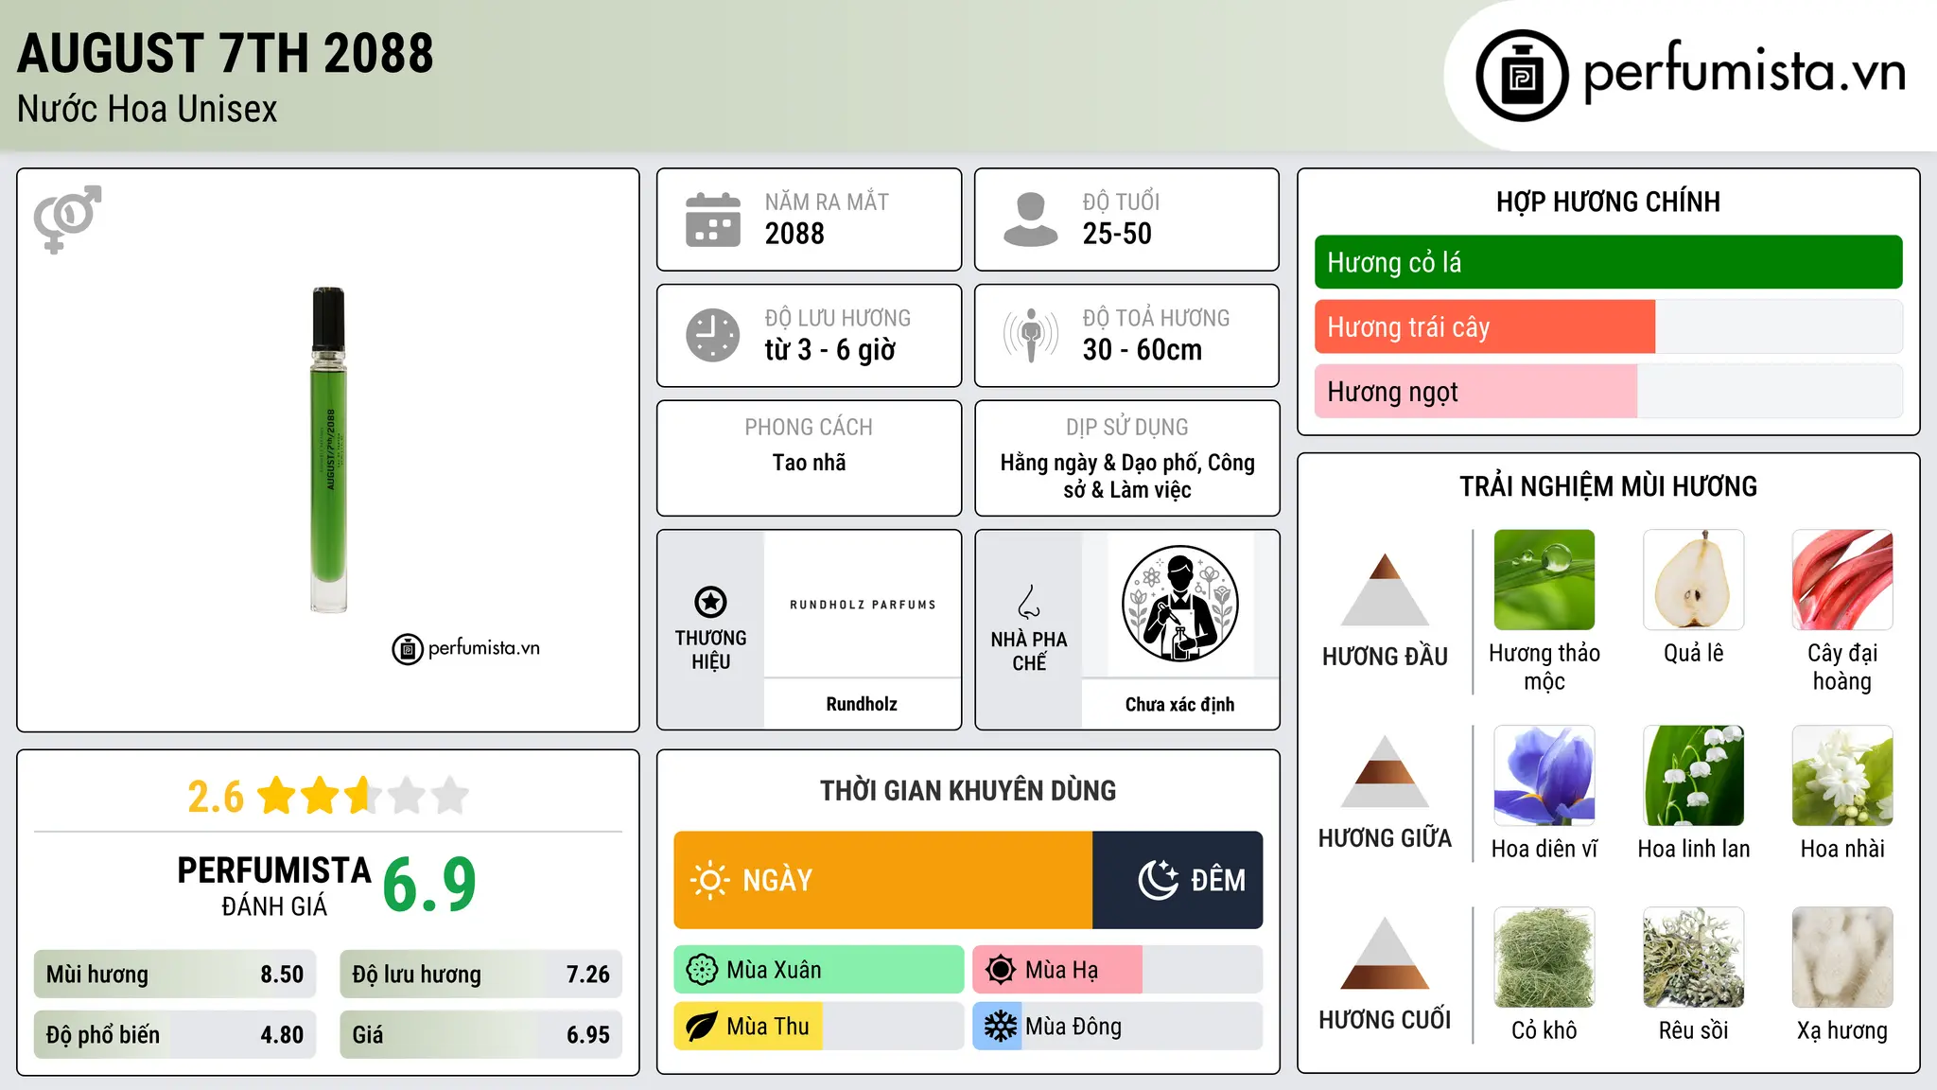Click the person icon beside Độ tuổi
Image resolution: width=1937 pixels, height=1090 pixels.
(1030, 220)
